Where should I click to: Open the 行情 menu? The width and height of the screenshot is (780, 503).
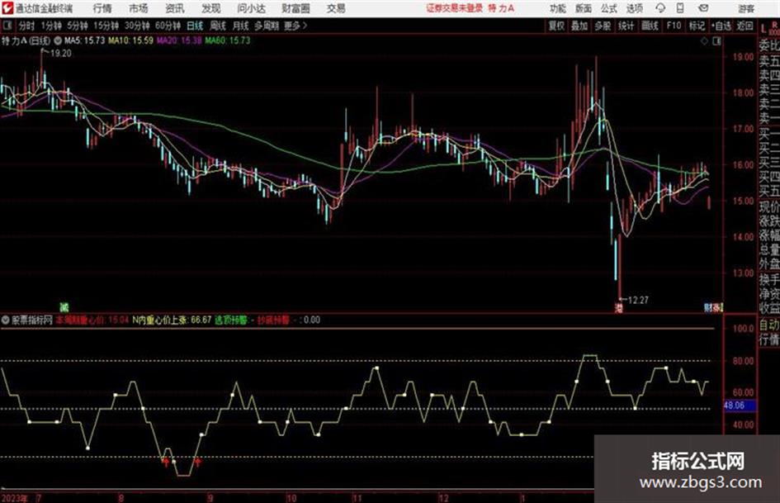click(x=102, y=8)
